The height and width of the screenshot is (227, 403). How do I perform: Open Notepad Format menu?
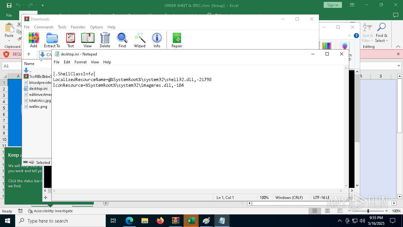point(81,62)
